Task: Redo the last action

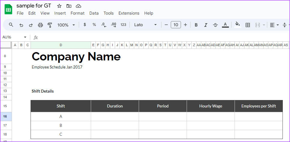Action: point(31,25)
